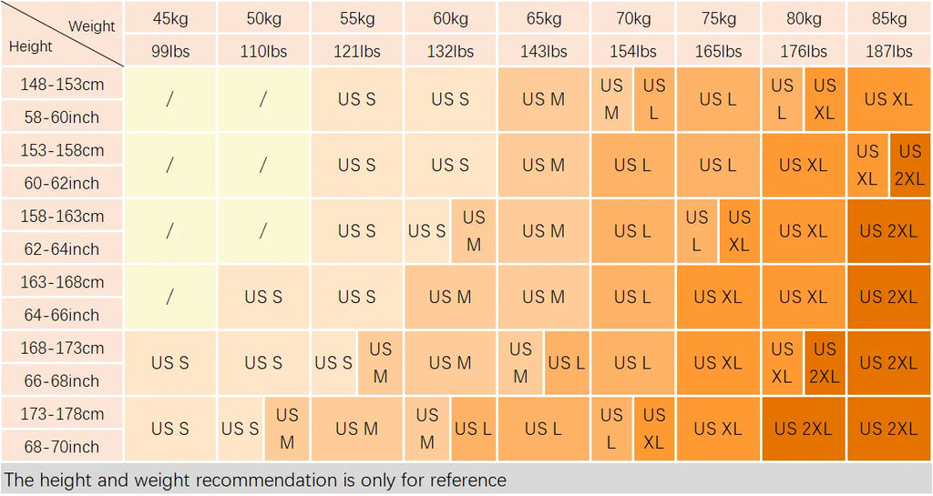This screenshot has width=933, height=496.
Task: Click the 65kg weight column header
Action: coord(543,18)
